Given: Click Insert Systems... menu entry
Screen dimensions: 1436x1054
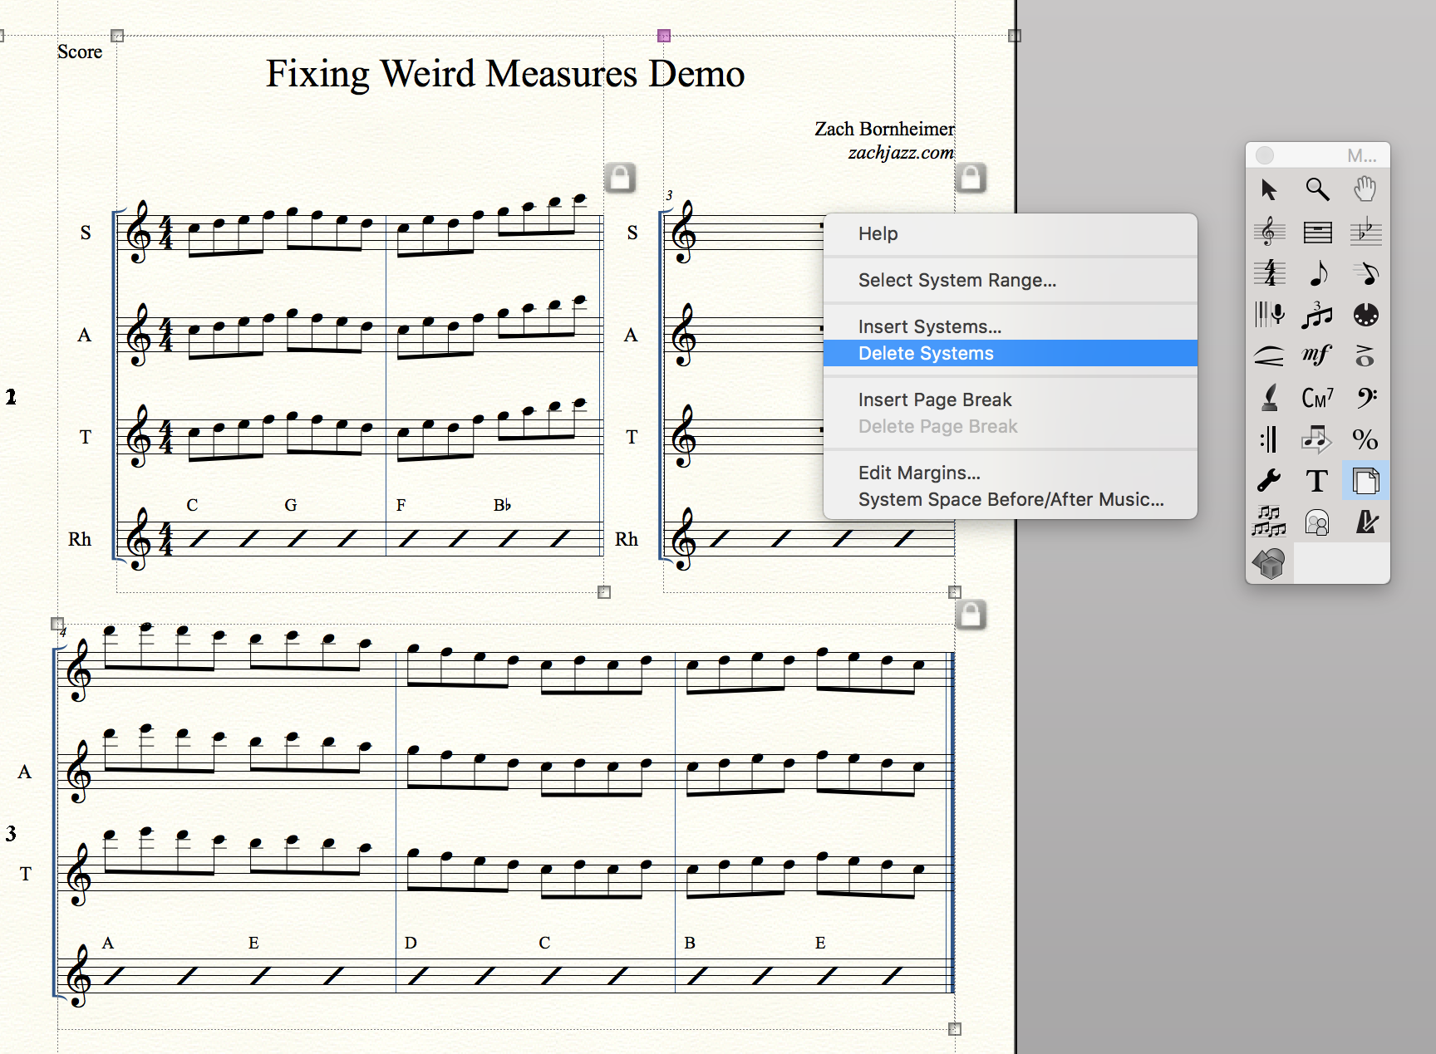Looking at the screenshot, I should [x=930, y=327].
